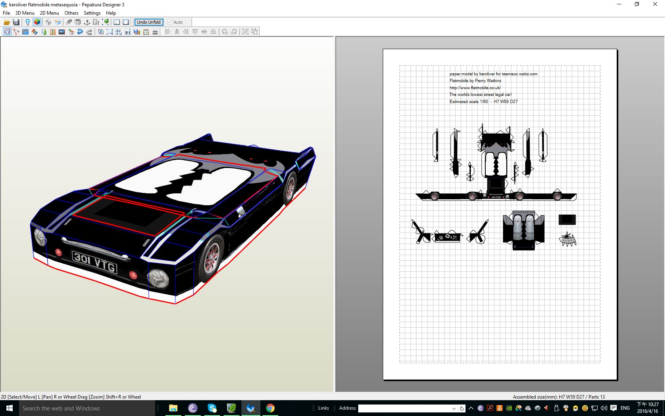The width and height of the screenshot is (665, 416).
Task: Toggle the Auto checkbox
Action: point(170,22)
